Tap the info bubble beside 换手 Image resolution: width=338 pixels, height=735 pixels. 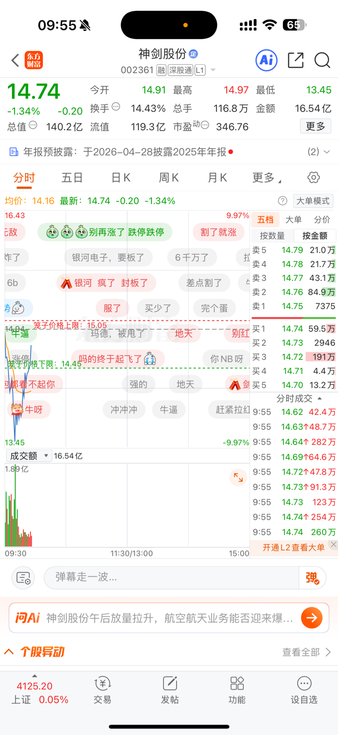(x=116, y=106)
